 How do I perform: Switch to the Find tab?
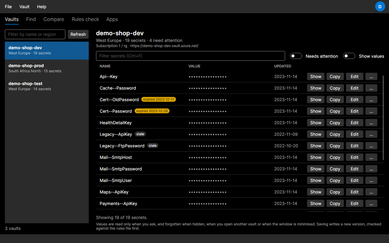pyautogui.click(x=31, y=19)
